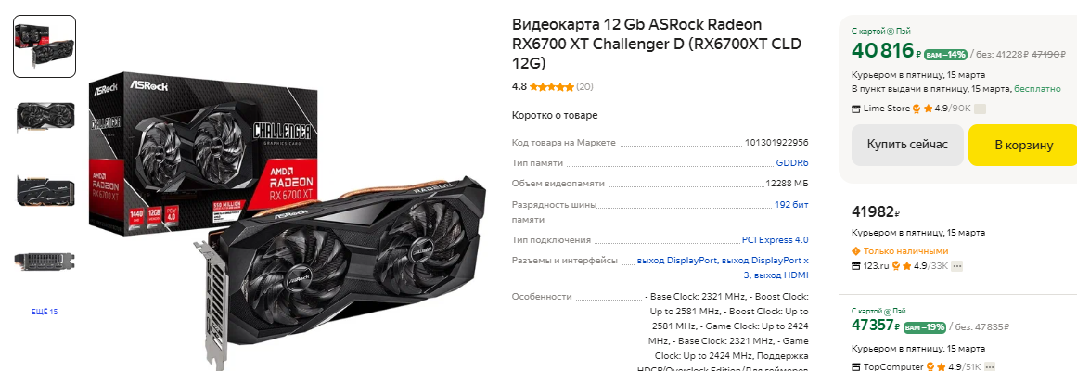Open the more-info dots next to Lime Store
Screen dimensions: 1077x371
click(981, 109)
